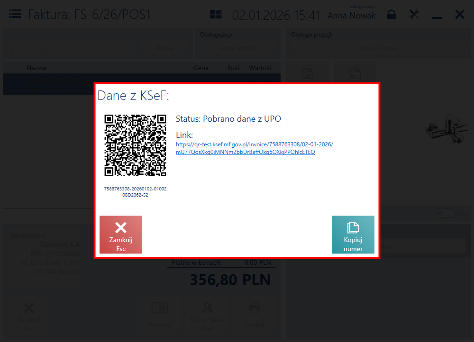
Task: Lock the POS session with padlock icon
Action: tap(392, 14)
